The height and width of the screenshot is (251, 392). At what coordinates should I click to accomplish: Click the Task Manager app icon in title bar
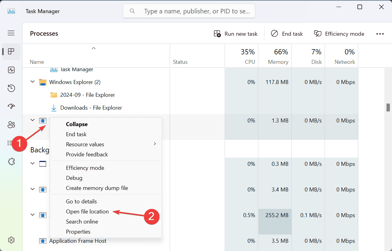pos(11,11)
